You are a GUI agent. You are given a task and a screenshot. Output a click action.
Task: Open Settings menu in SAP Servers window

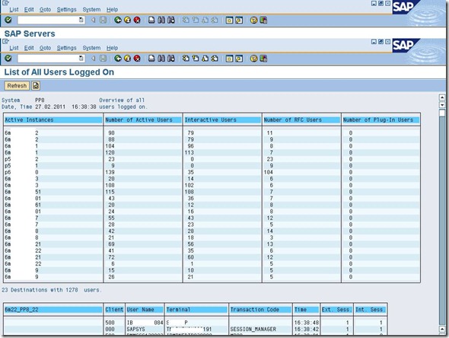click(x=66, y=9)
